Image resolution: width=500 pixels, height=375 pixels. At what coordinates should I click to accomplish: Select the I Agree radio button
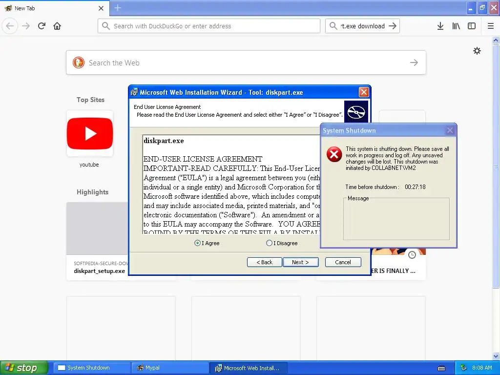pyautogui.click(x=197, y=243)
